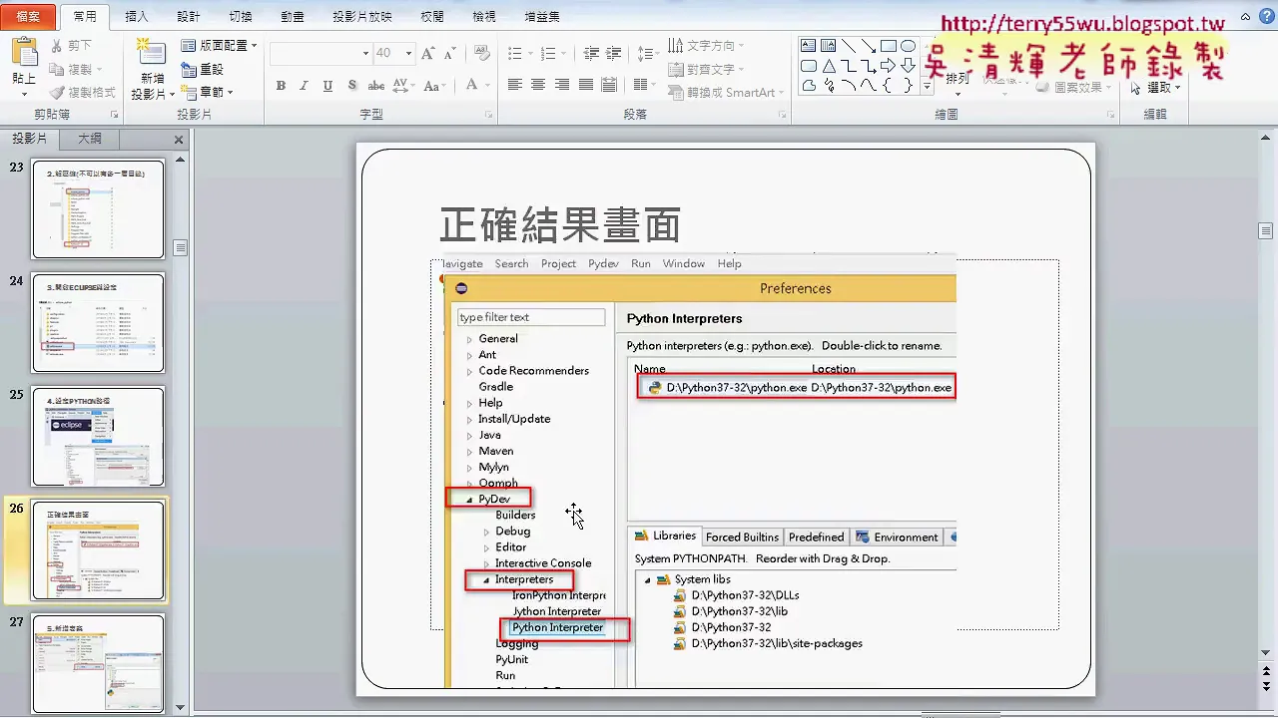Image resolution: width=1278 pixels, height=718 pixels.
Task: Select the Right Brace shape
Action: click(908, 86)
